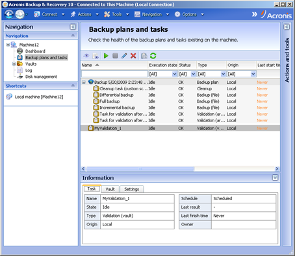
Task: Expand the Actions and tools sidebar
Action: [x=287, y=27]
